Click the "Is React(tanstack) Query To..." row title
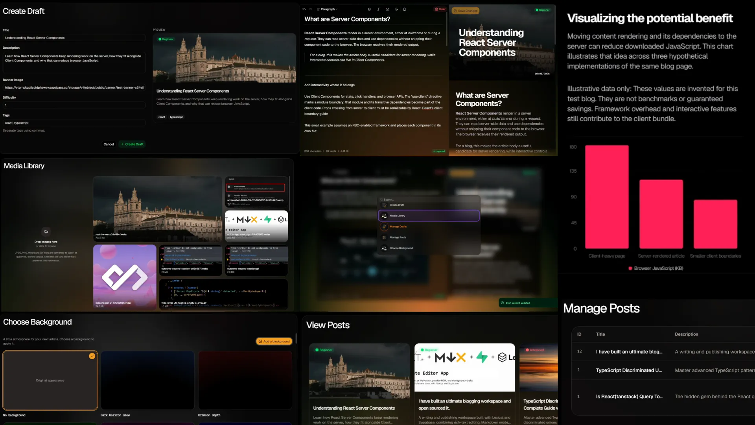The height and width of the screenshot is (425, 755). (629, 396)
